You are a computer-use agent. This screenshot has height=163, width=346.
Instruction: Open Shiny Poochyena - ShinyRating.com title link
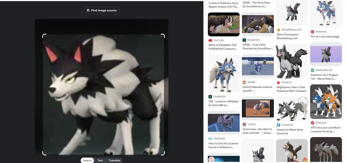(x=288, y=36)
